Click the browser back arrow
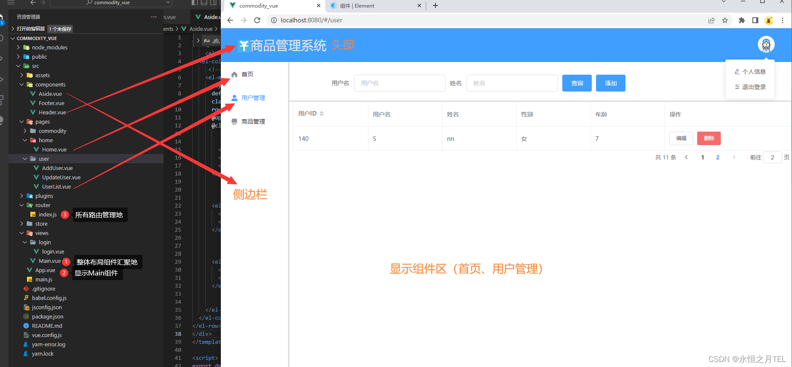 tap(230, 20)
